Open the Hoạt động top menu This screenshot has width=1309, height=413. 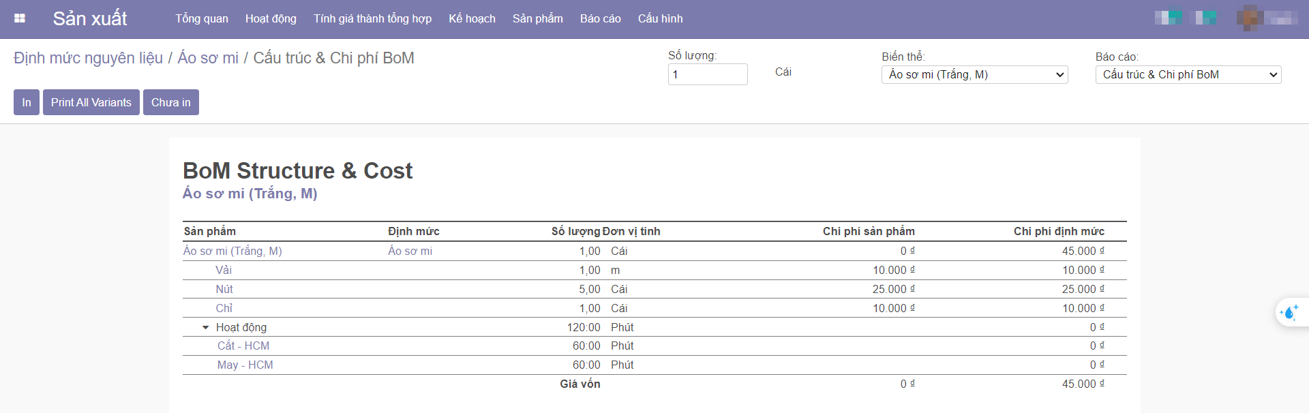point(271,18)
